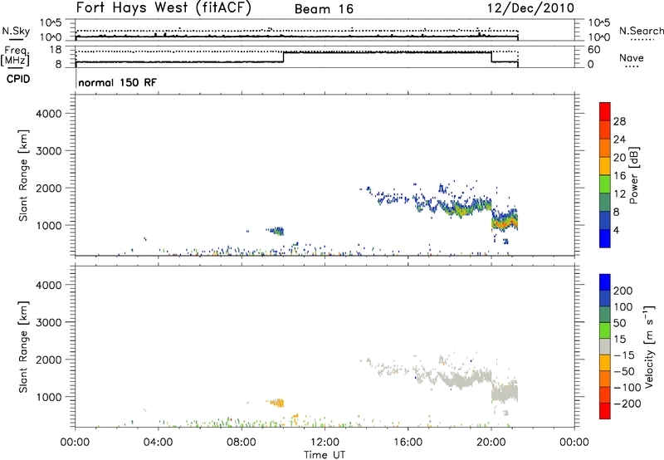Click the '28' power scale value
The height and width of the screenshot is (460, 664).
coord(619,121)
